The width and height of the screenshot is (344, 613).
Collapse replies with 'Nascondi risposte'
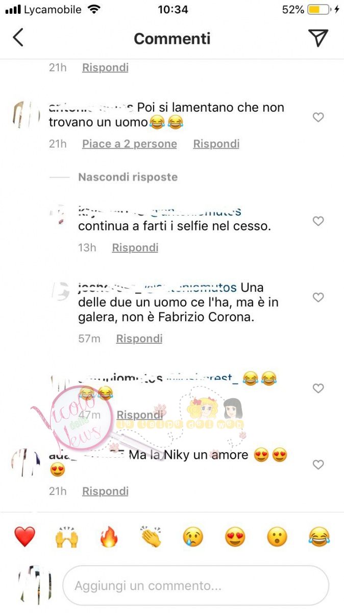[128, 177]
